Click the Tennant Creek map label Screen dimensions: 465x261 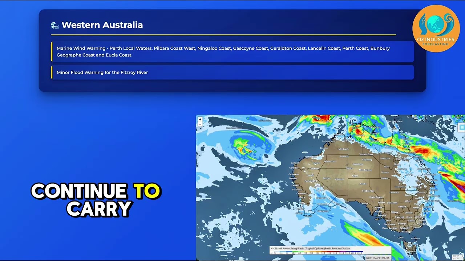pos(366,154)
